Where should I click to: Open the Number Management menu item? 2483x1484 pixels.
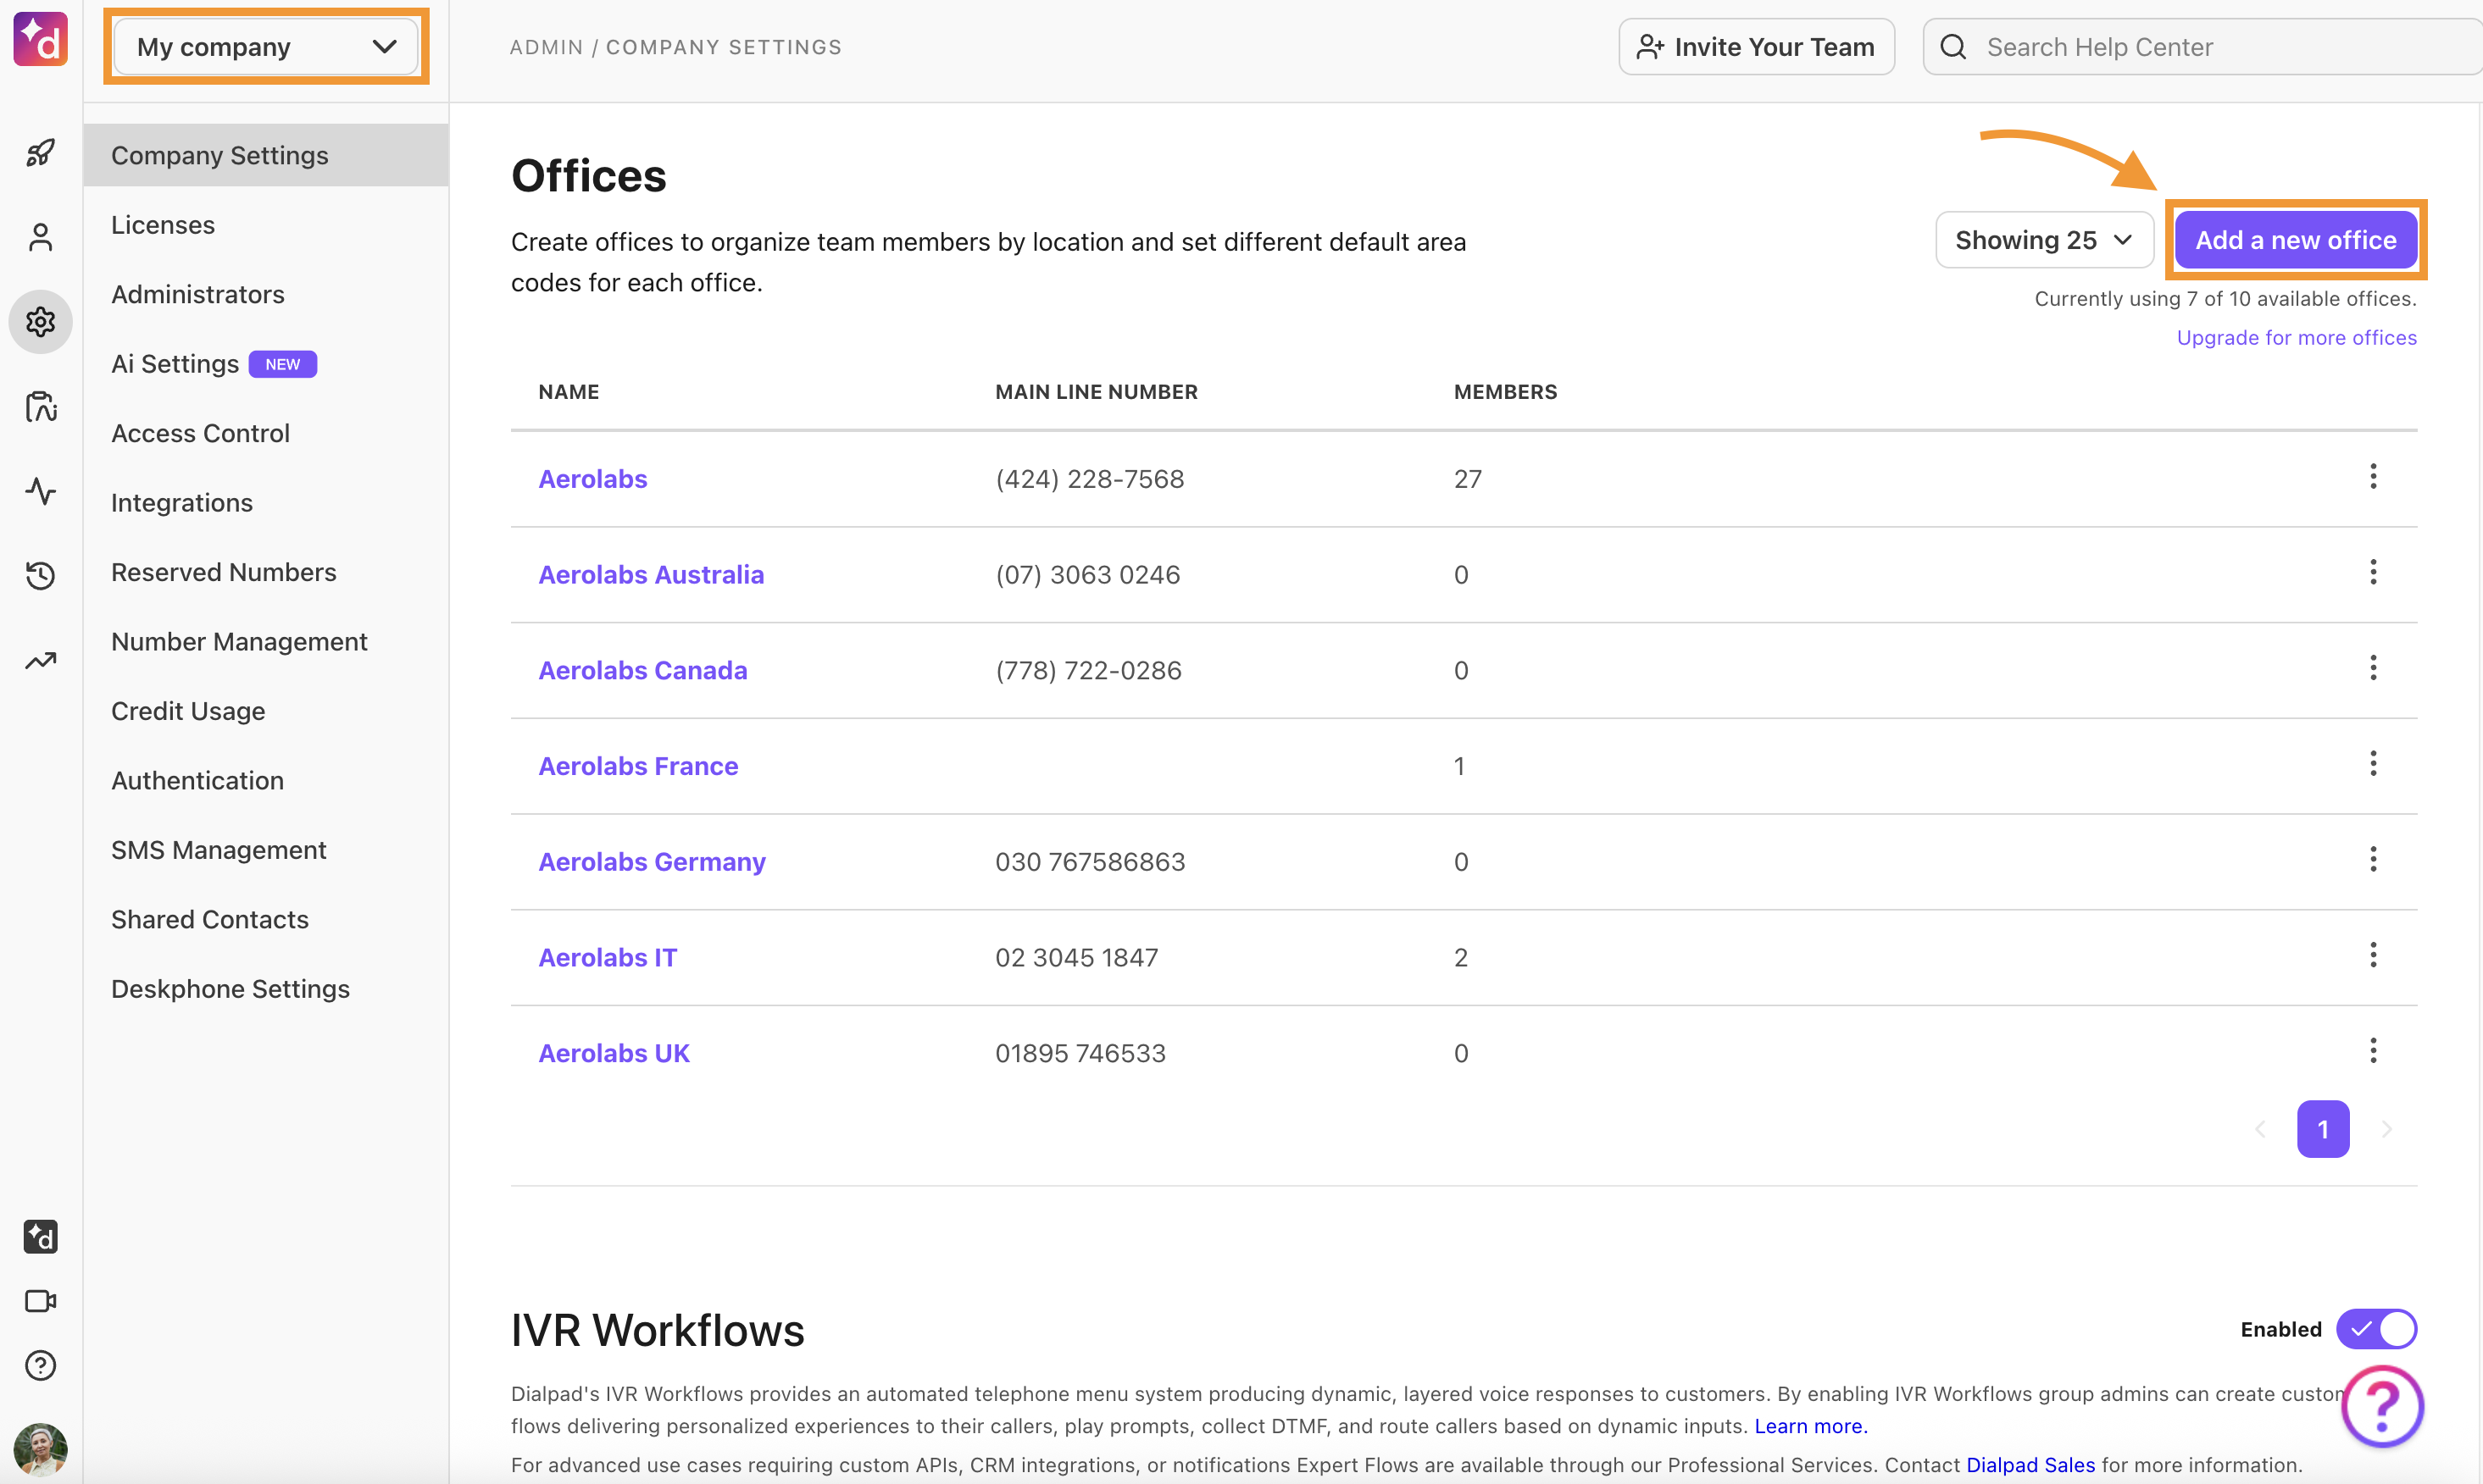pos(266,642)
